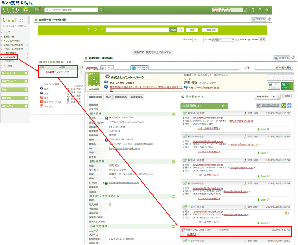Switch product via the Le badge icon
Screen dimensions: 298x245
[26, 10]
